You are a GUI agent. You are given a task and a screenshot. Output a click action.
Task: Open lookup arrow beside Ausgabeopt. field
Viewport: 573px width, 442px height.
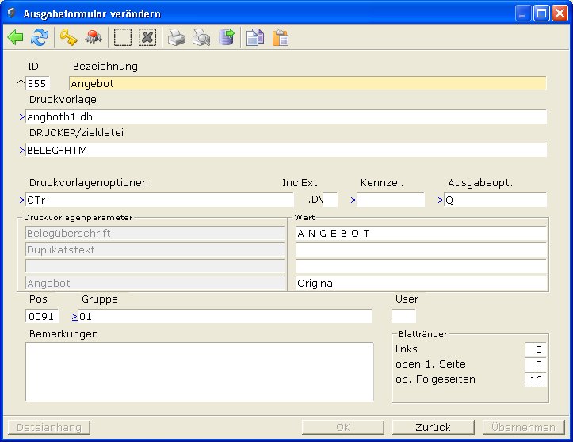click(440, 200)
